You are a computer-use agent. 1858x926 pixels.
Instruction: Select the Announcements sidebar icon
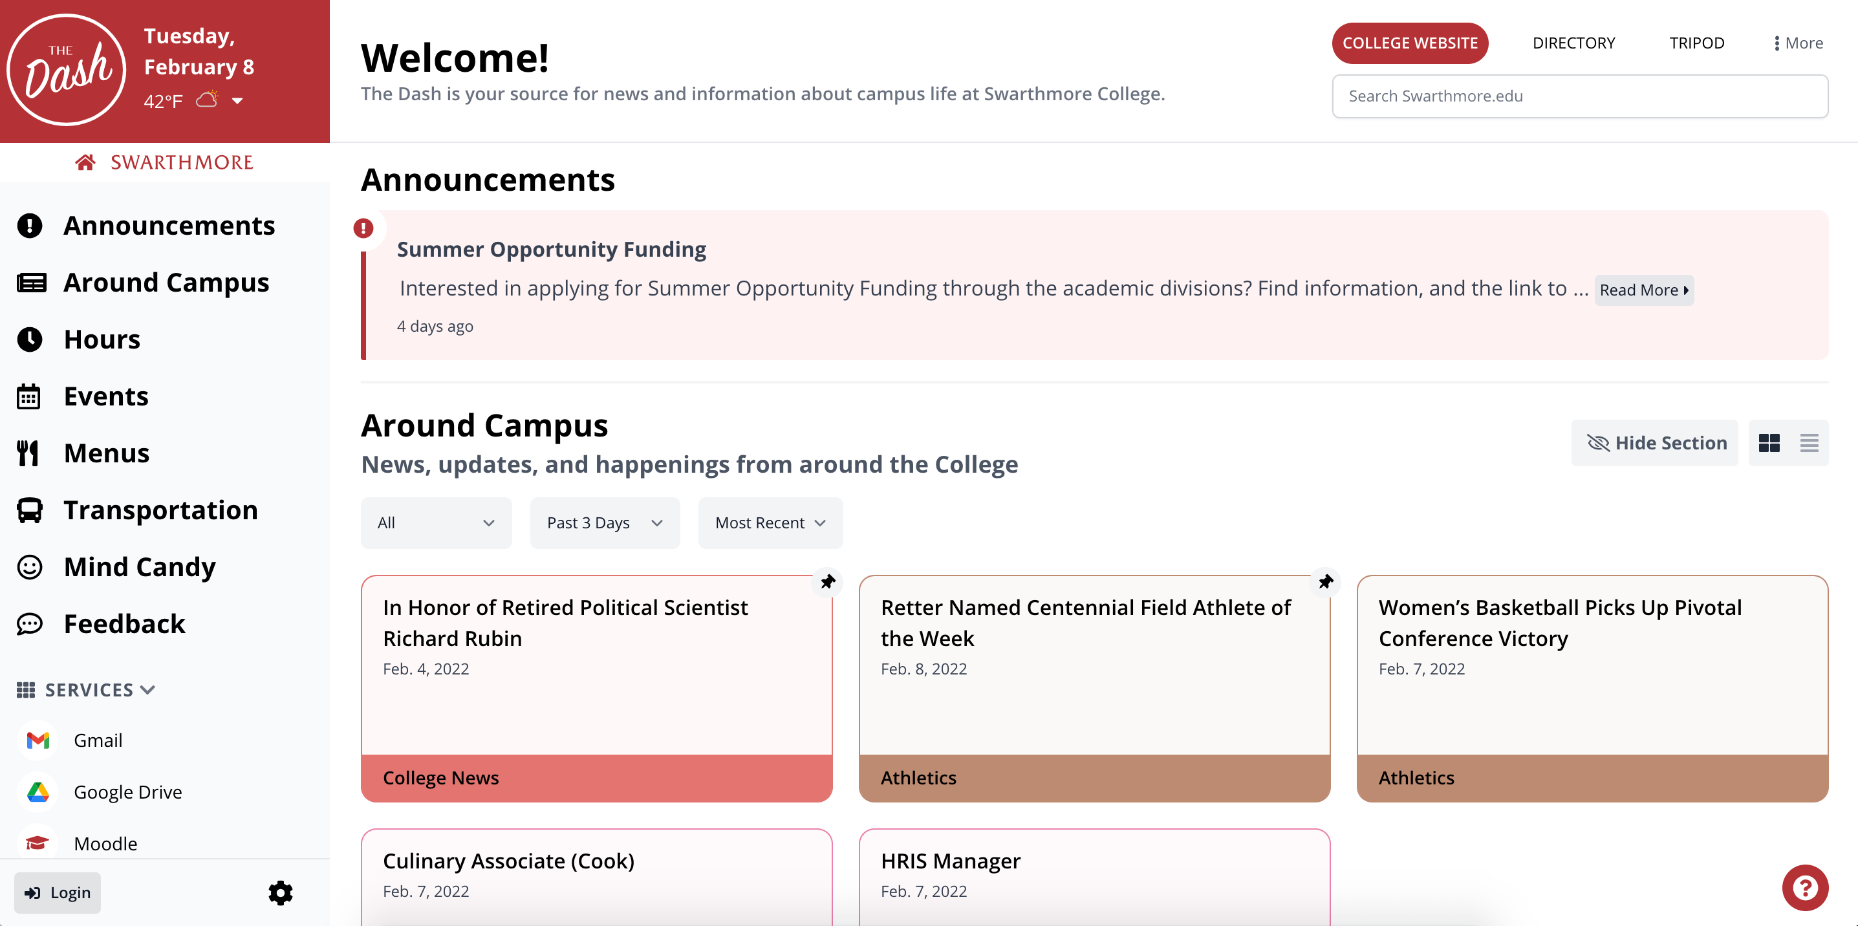click(x=30, y=226)
